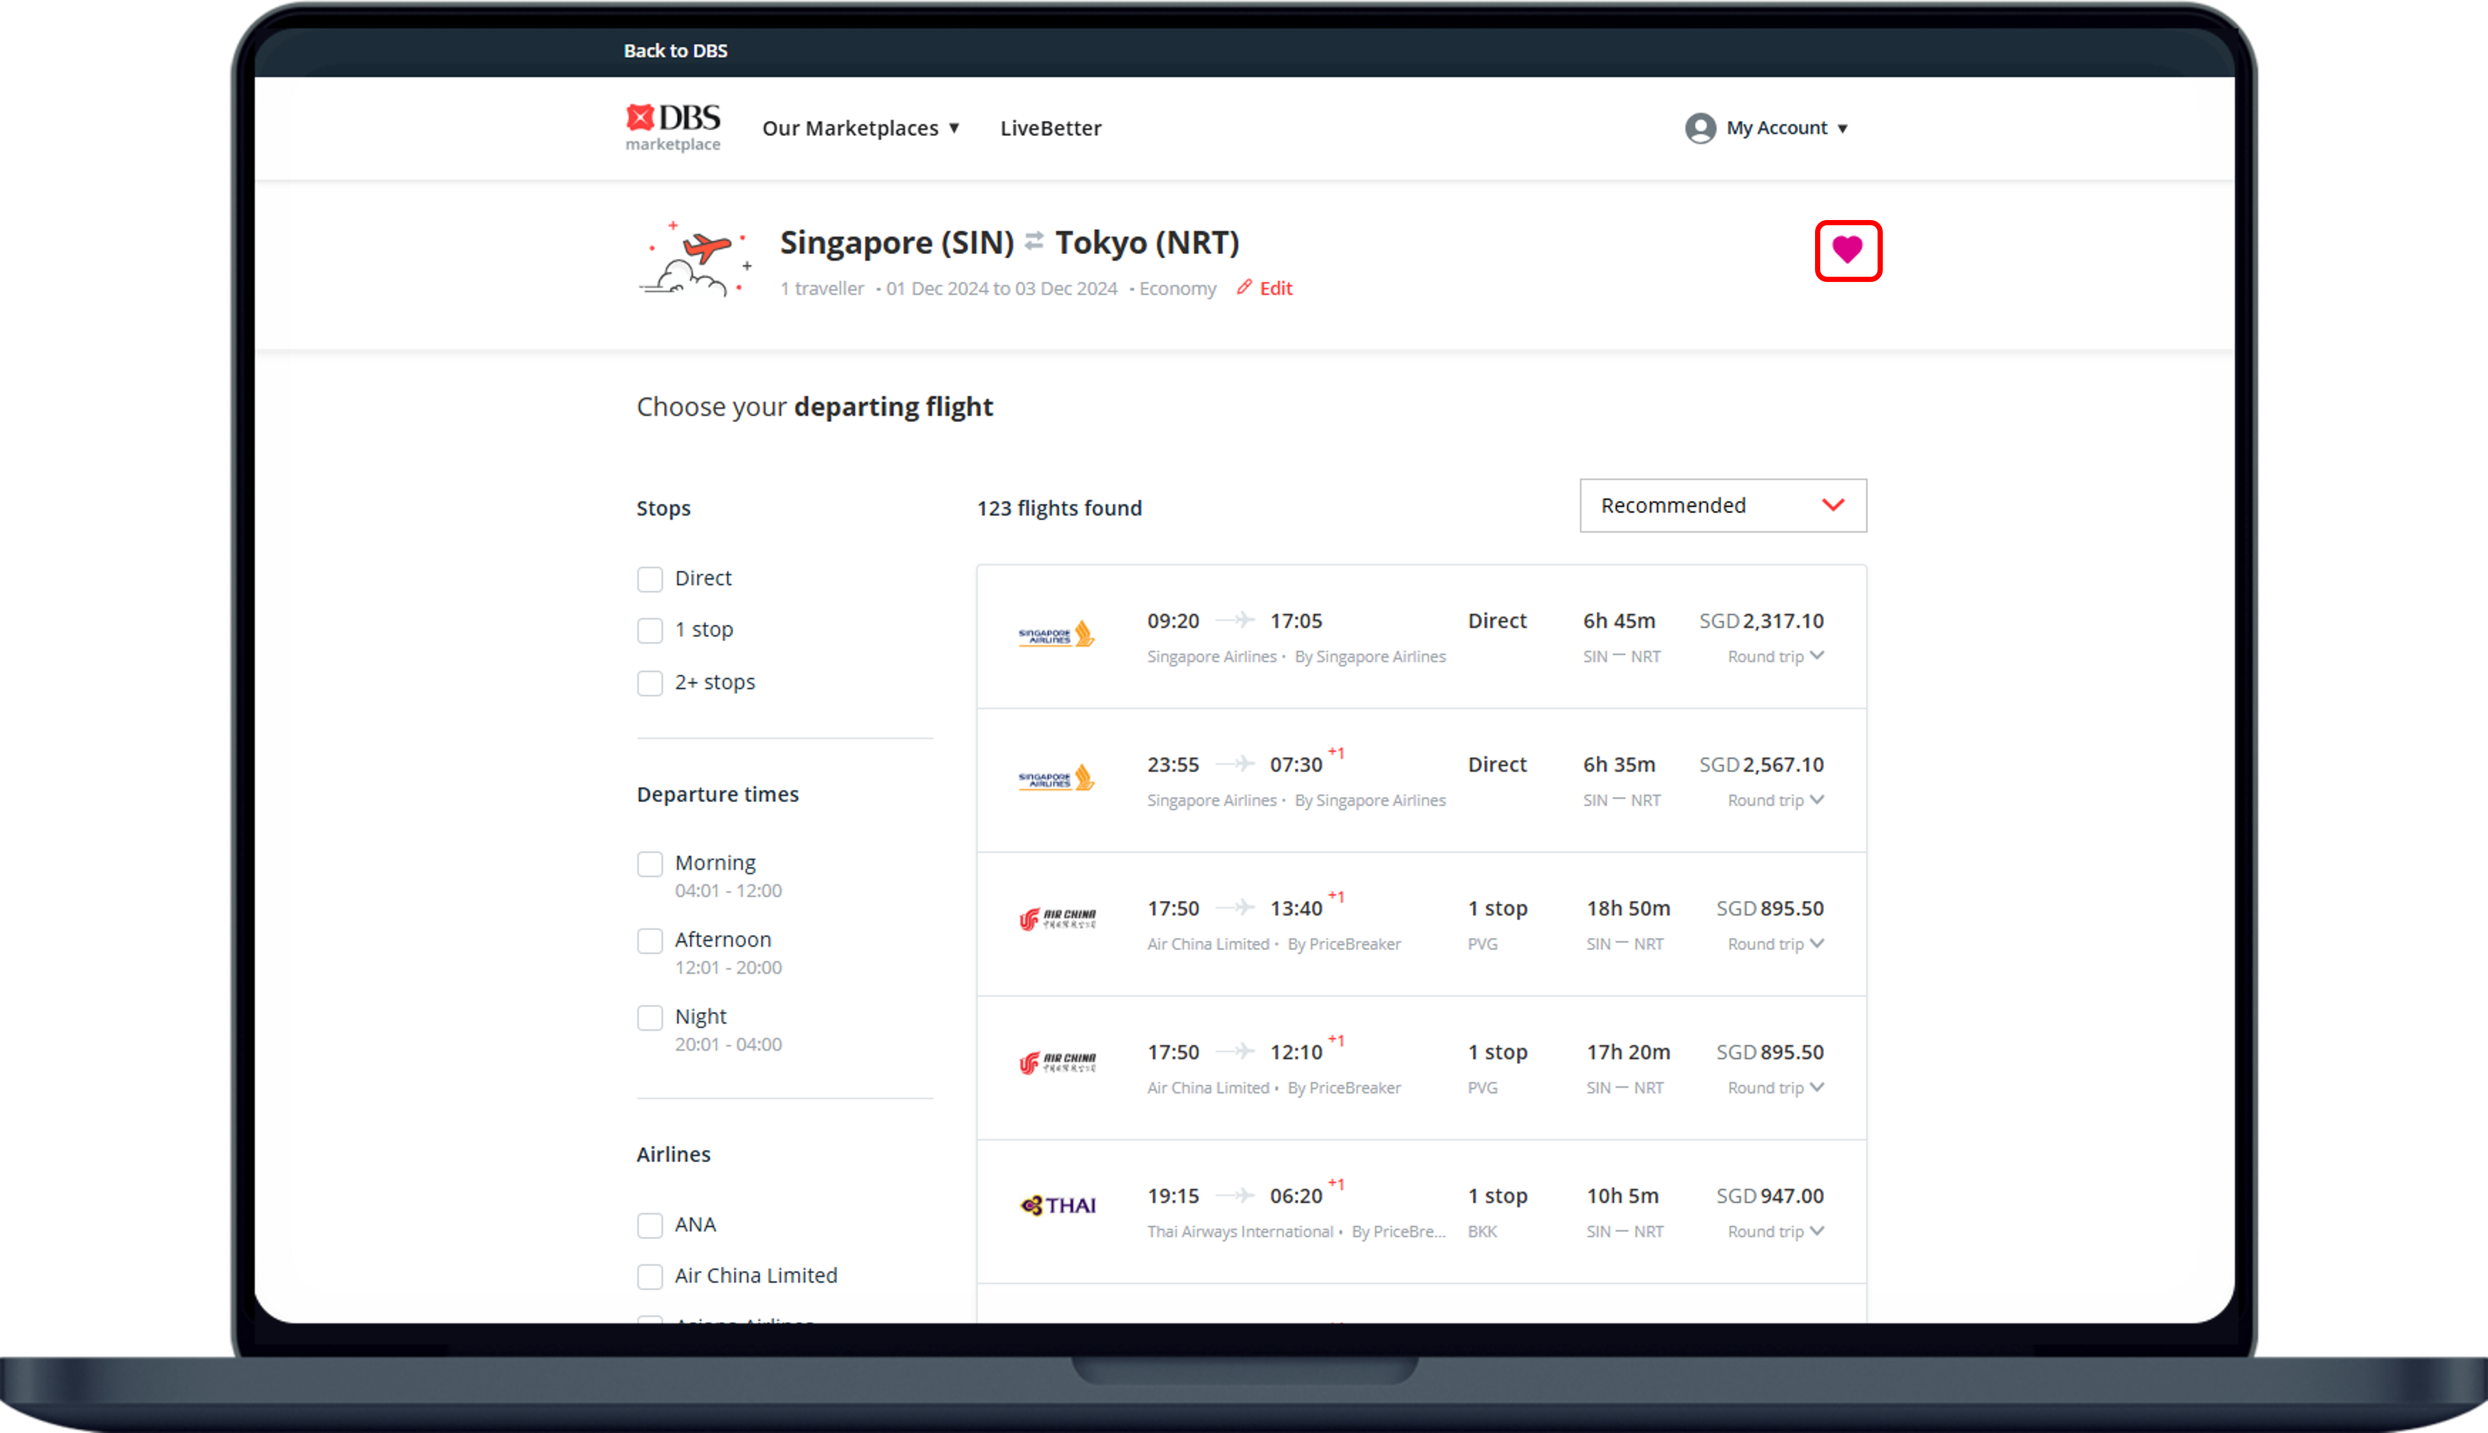Click the 'SGD 2,317.10' price

click(1762, 621)
